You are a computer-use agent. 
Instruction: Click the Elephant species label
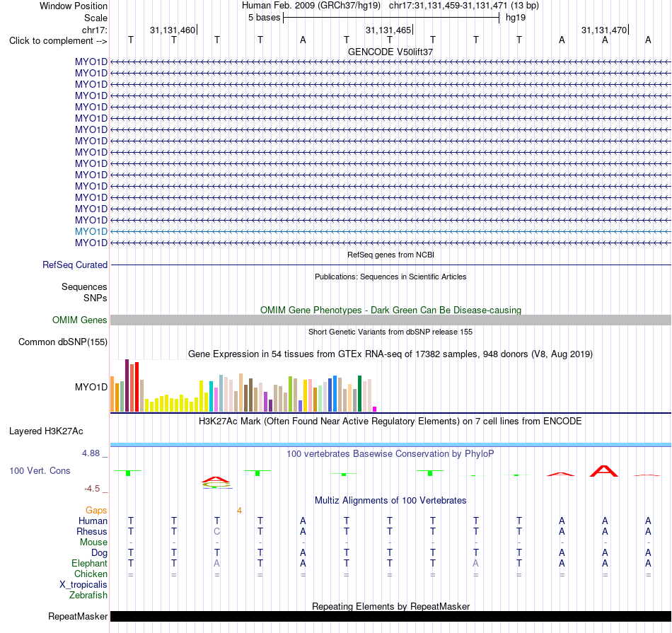pyautogui.click(x=89, y=563)
